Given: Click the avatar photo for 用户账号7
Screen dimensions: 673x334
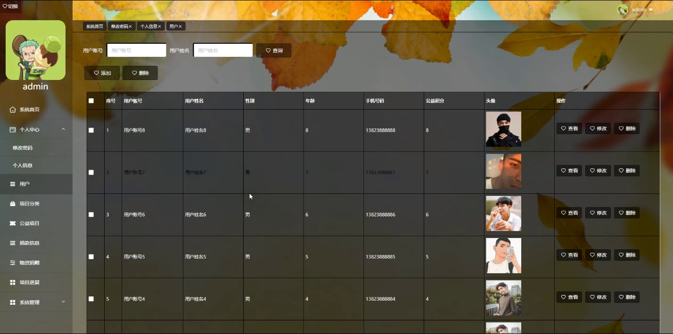Looking at the screenshot, I should [x=503, y=171].
